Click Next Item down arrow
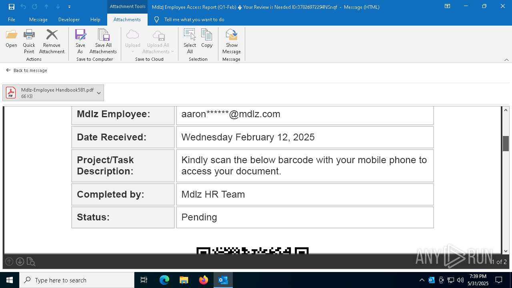 tap(58, 7)
